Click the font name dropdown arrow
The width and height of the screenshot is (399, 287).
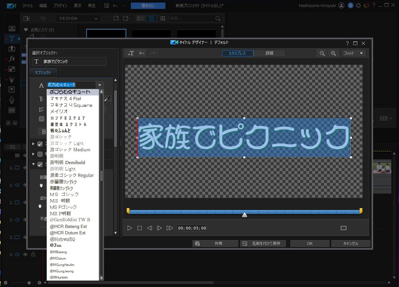[x=100, y=85]
